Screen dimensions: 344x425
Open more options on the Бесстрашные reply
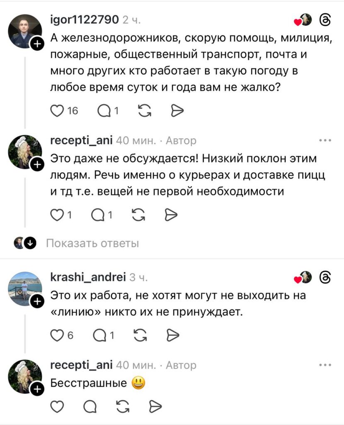point(325,365)
